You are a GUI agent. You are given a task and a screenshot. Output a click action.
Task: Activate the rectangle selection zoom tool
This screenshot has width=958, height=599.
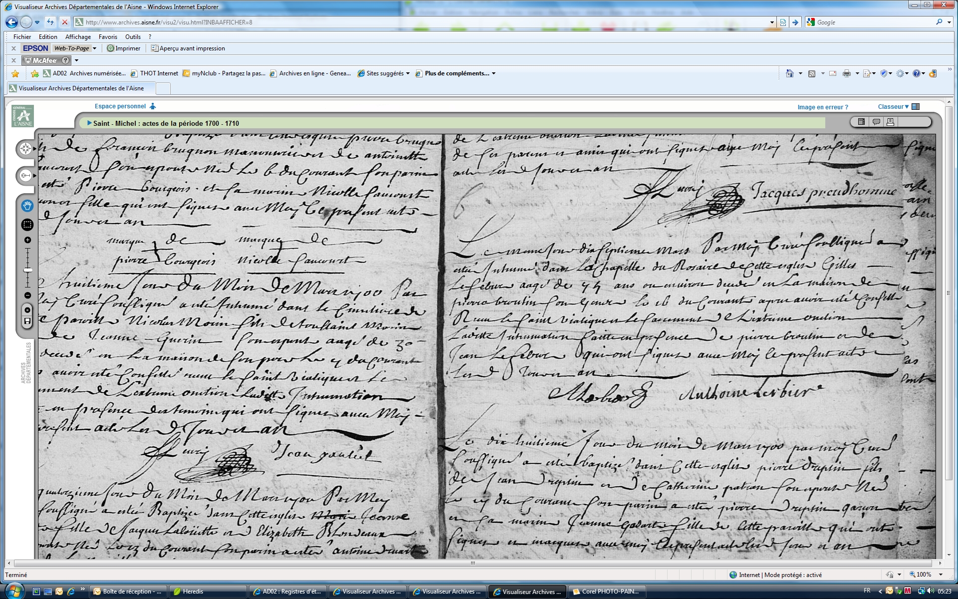coord(27,225)
